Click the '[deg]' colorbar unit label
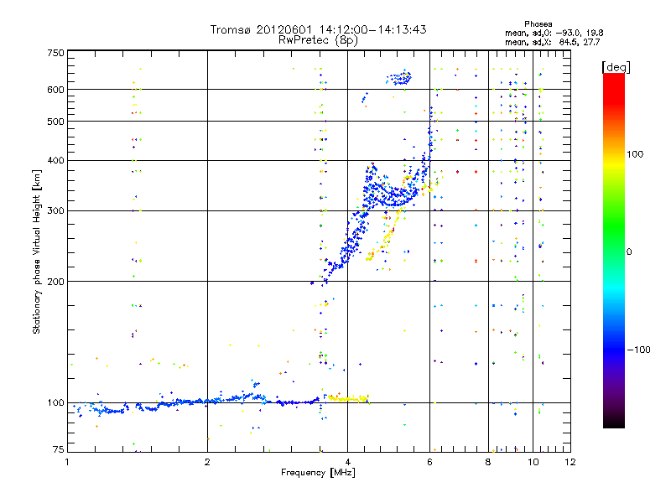Image resolution: width=671 pixels, height=503 pixels. point(616,67)
